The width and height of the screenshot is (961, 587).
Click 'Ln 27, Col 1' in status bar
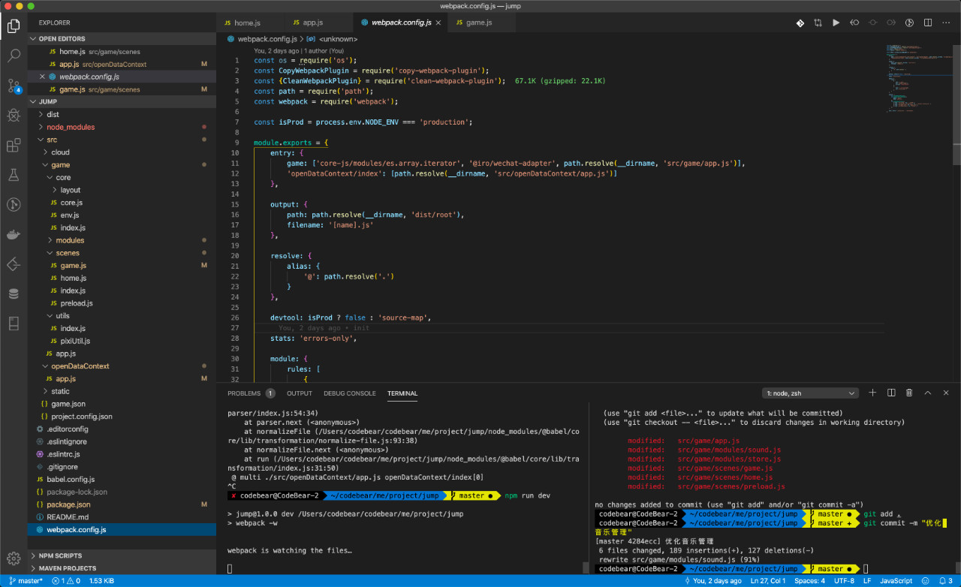[x=767, y=581]
